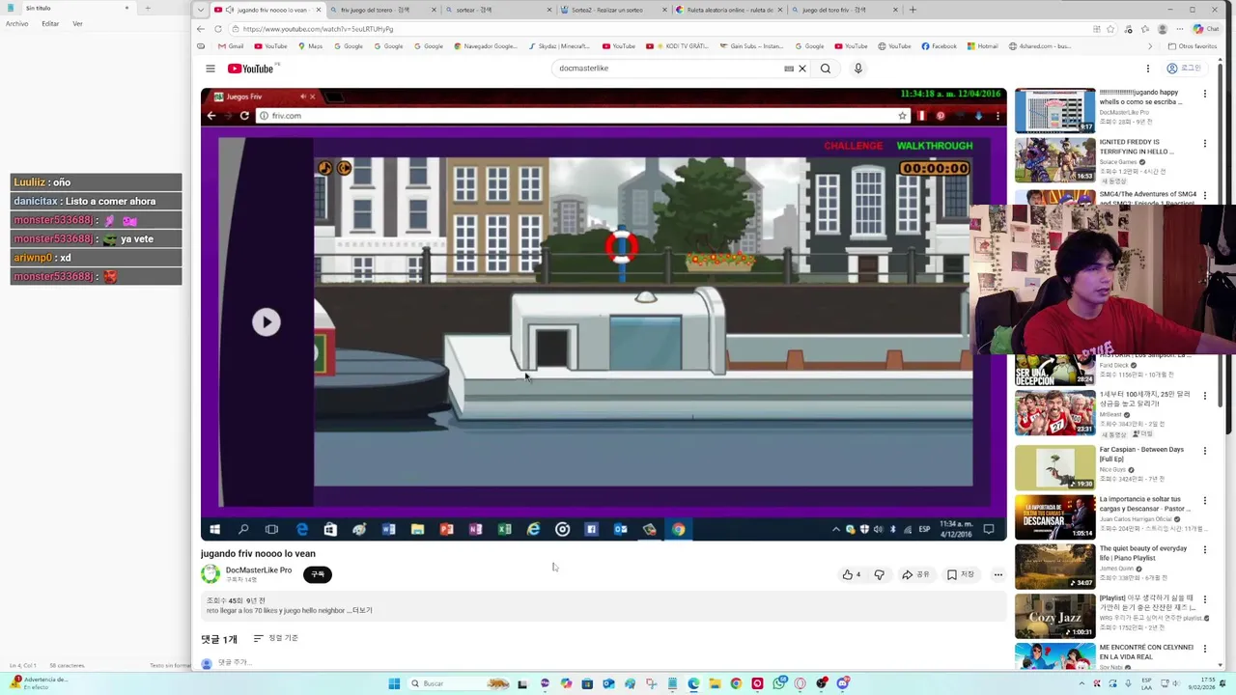Open the virtual keyboard in the search box
The image size is (1236, 695).
[789, 69]
